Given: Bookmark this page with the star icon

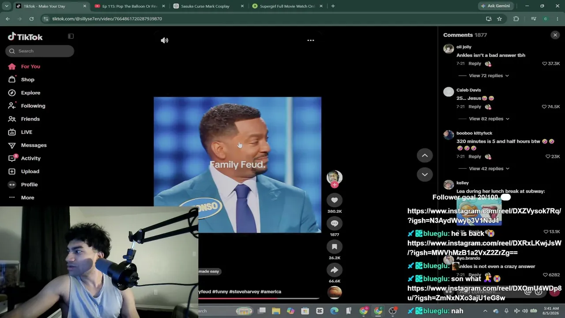Looking at the screenshot, I should (x=499, y=19).
